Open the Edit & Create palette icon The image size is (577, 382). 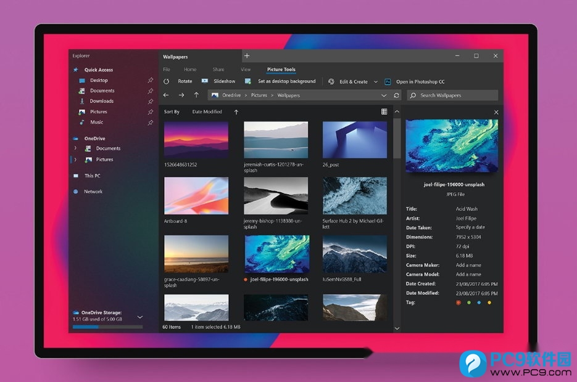[x=331, y=81]
